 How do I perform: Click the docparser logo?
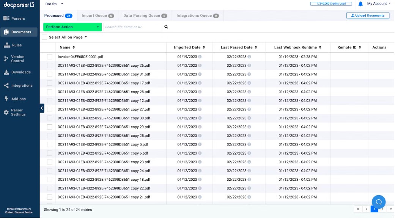click(19, 5)
